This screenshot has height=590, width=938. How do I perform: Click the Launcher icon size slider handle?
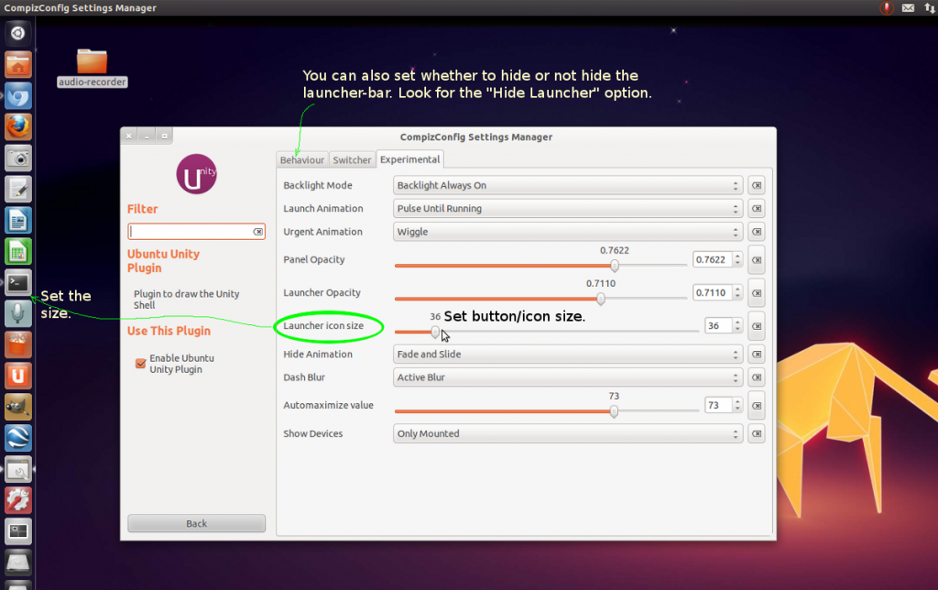click(435, 332)
